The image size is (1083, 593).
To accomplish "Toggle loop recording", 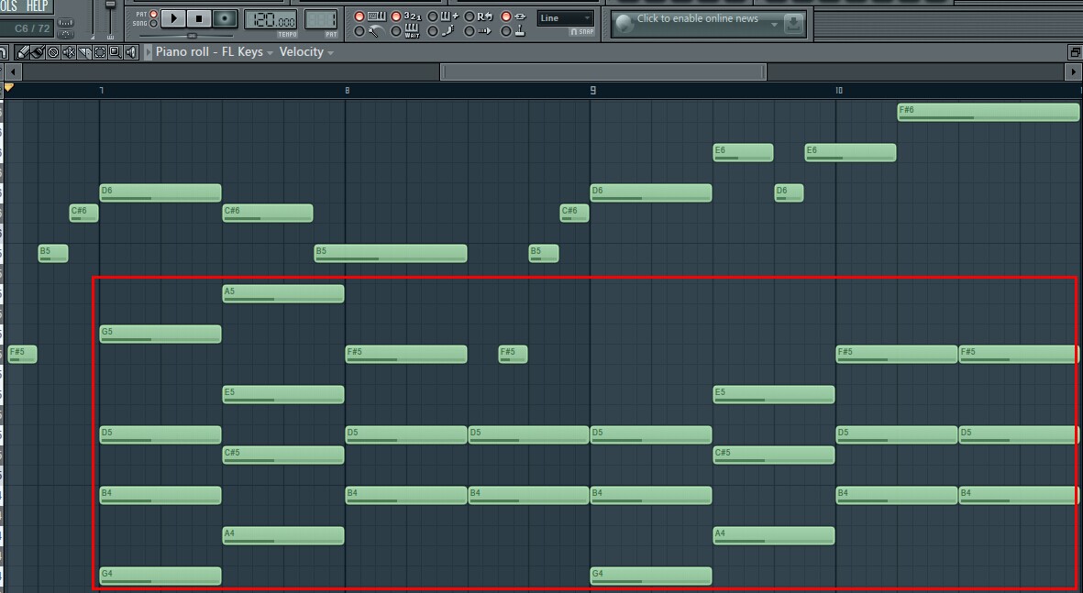I will tap(480, 16).
